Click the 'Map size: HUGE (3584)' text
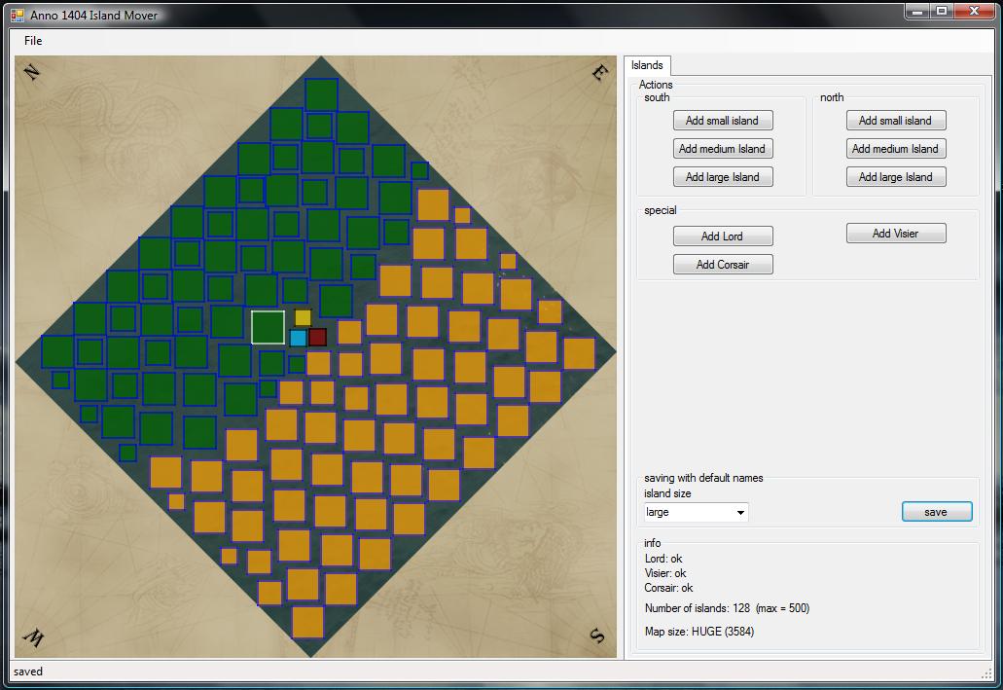 coord(699,632)
